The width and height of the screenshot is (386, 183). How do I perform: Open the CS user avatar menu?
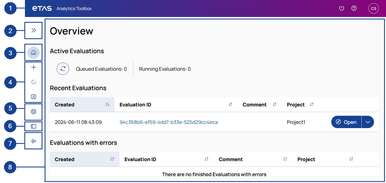[374, 8]
